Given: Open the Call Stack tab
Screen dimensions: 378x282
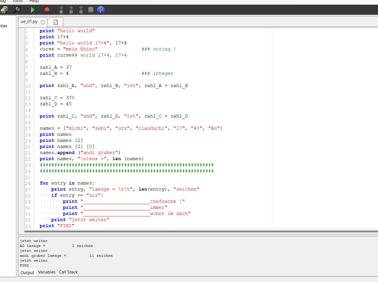Looking at the screenshot, I should (x=68, y=272).
